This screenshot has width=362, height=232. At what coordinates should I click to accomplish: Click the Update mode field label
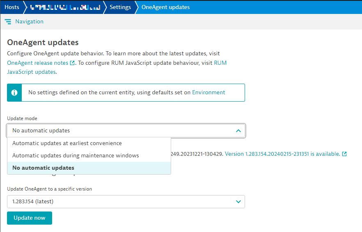(x=22, y=118)
